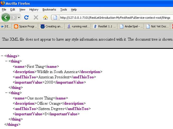Click the Stop loading X icon
The width and height of the screenshot is (173, 129).
[36, 18]
